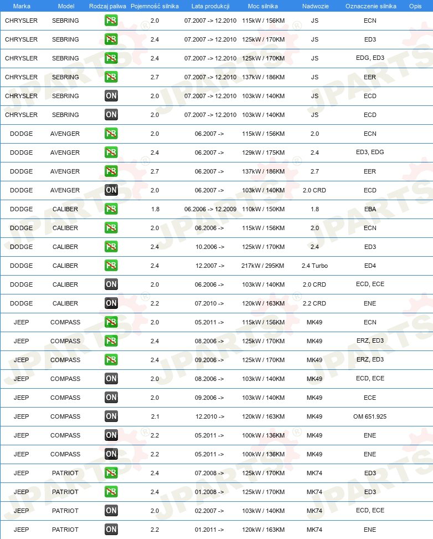Click the 06.2006 -> 12.2009 production dates

(210, 209)
